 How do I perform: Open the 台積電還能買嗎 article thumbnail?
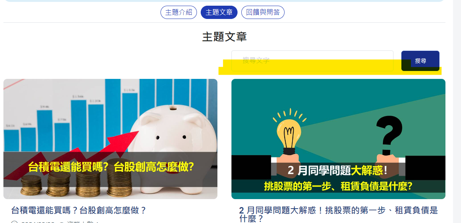(110, 139)
